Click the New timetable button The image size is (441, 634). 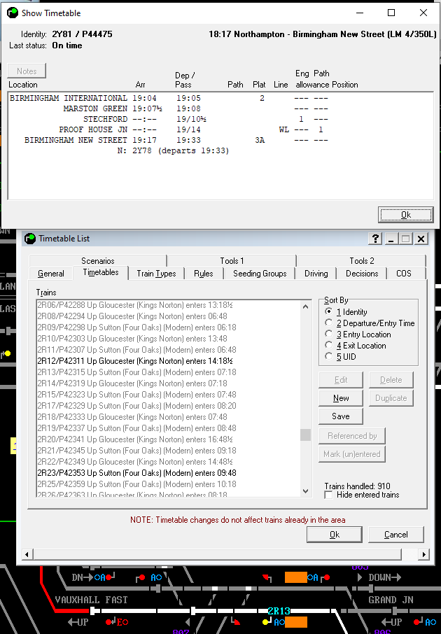pyautogui.click(x=341, y=398)
